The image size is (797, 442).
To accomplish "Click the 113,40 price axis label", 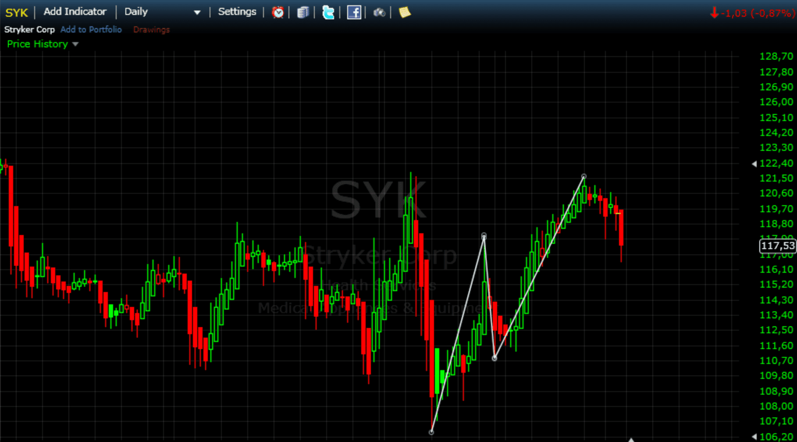I will (776, 315).
